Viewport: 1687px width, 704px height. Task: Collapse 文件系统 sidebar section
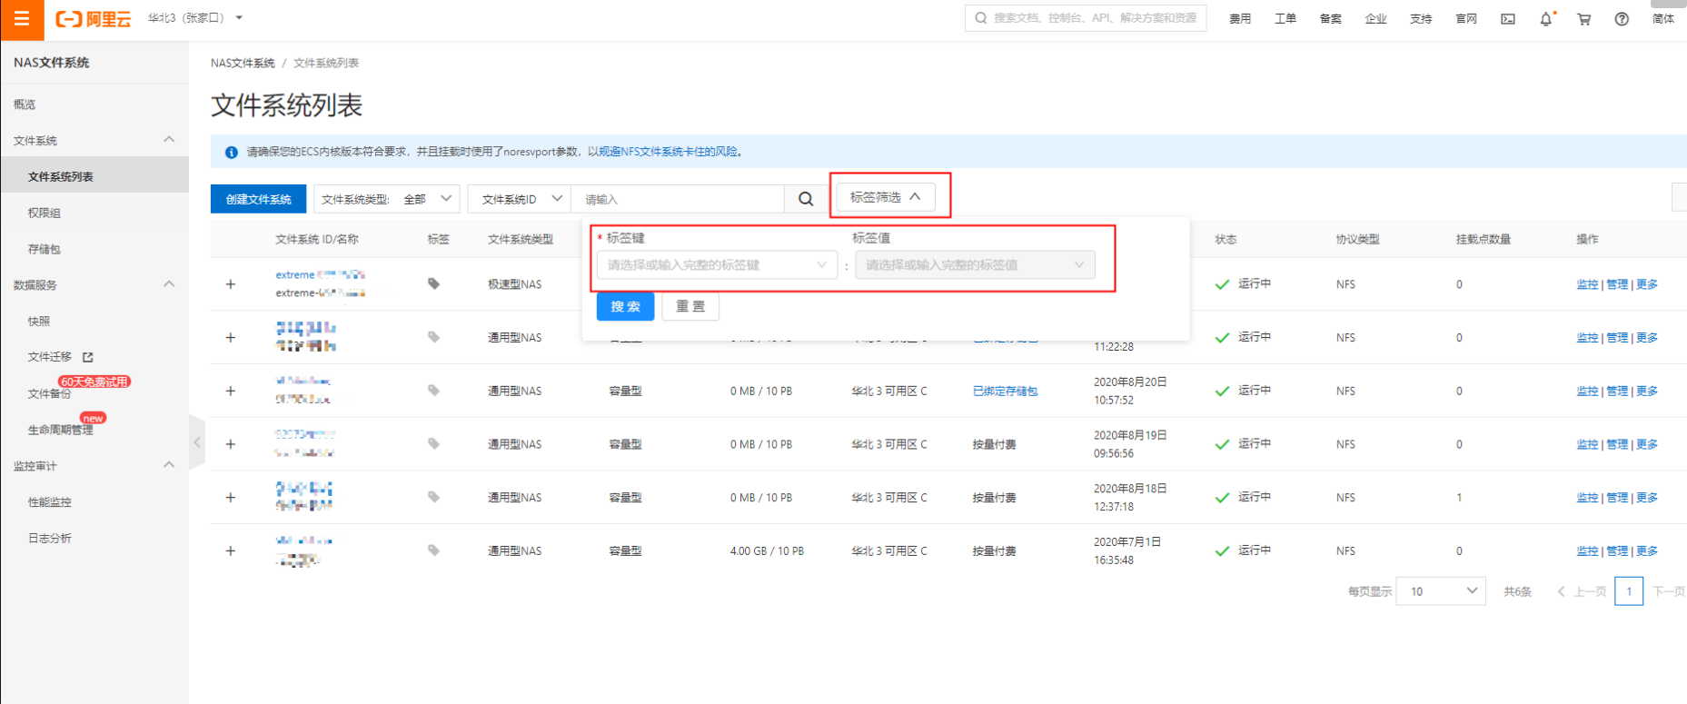tap(169, 140)
